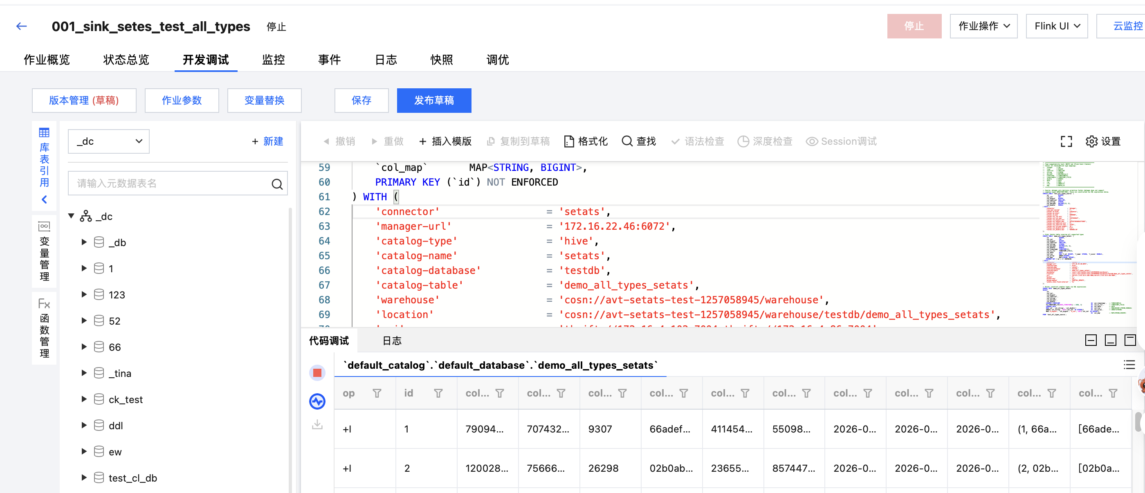Viewport: 1145px width, 493px height.
Task: Switch to 调优 tab
Action: [498, 60]
